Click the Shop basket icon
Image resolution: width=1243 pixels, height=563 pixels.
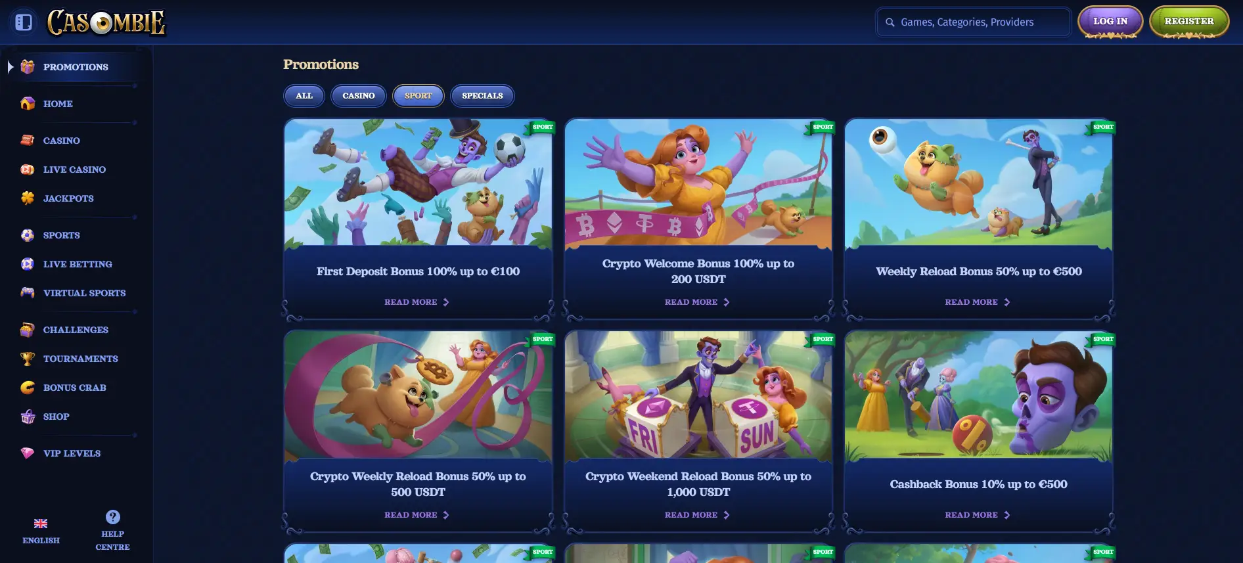pyautogui.click(x=28, y=416)
